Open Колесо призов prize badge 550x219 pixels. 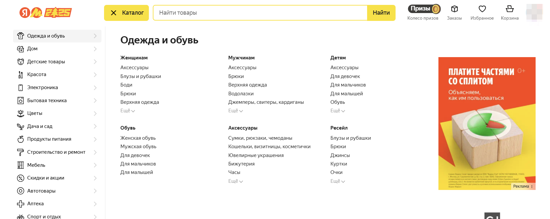pos(424,9)
